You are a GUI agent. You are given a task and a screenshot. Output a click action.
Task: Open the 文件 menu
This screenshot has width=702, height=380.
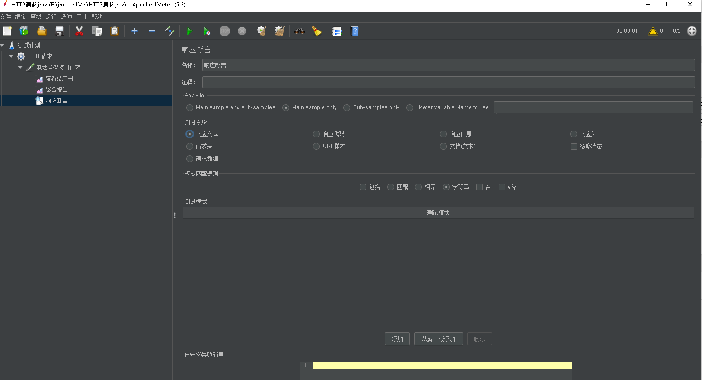coord(6,17)
